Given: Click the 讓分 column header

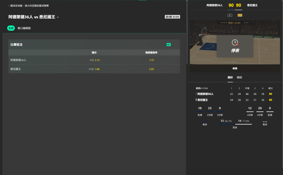Looking at the screenshot, I should [94, 52].
